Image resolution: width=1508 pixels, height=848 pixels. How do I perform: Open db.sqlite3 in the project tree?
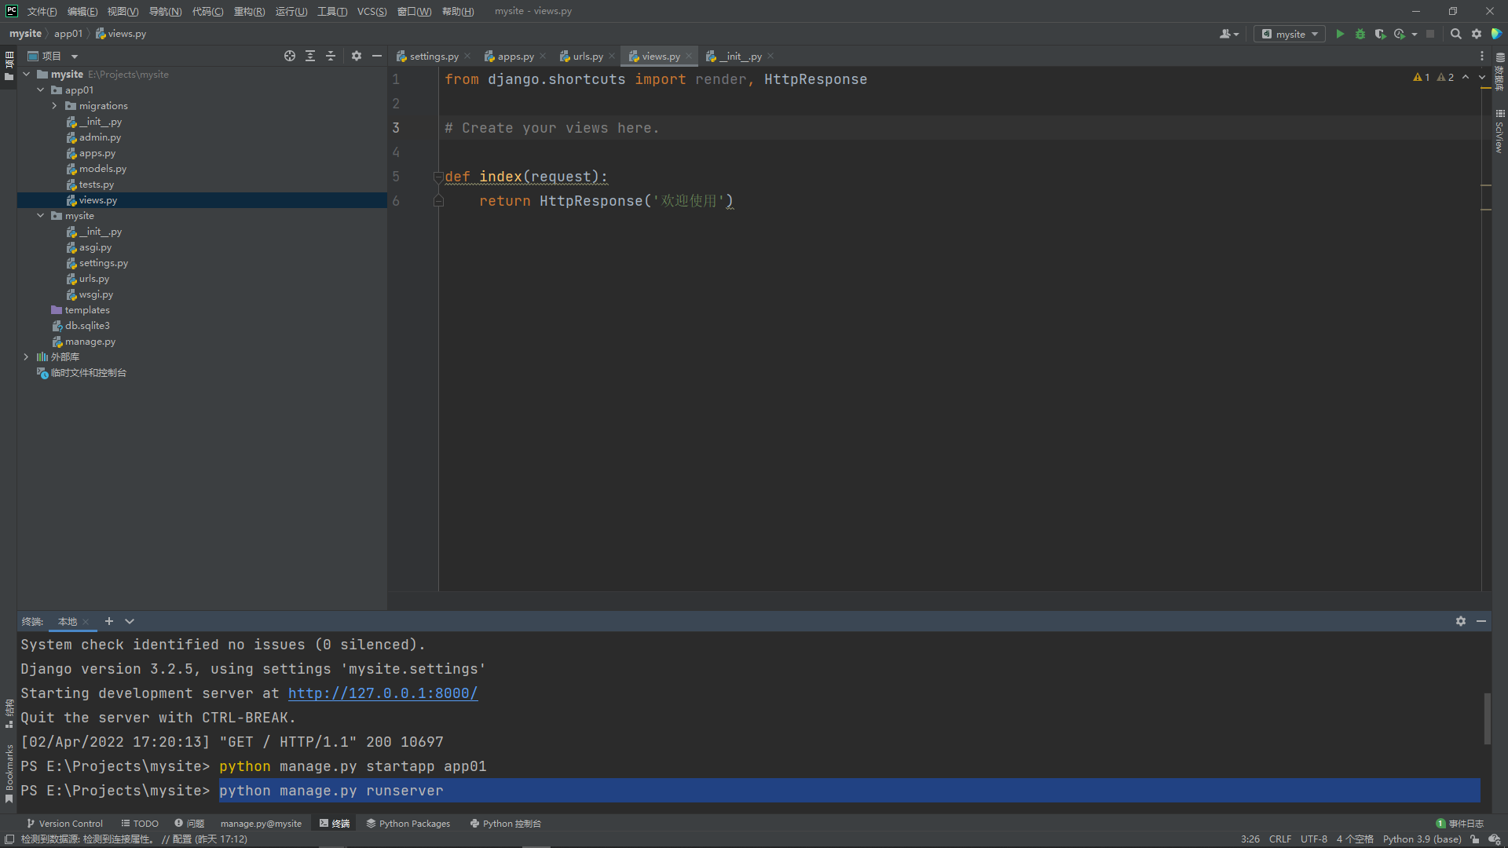coord(87,325)
